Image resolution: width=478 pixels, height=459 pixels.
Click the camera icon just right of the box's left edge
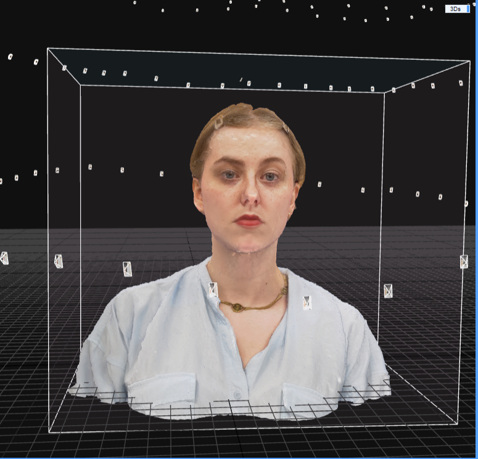pos(59,261)
